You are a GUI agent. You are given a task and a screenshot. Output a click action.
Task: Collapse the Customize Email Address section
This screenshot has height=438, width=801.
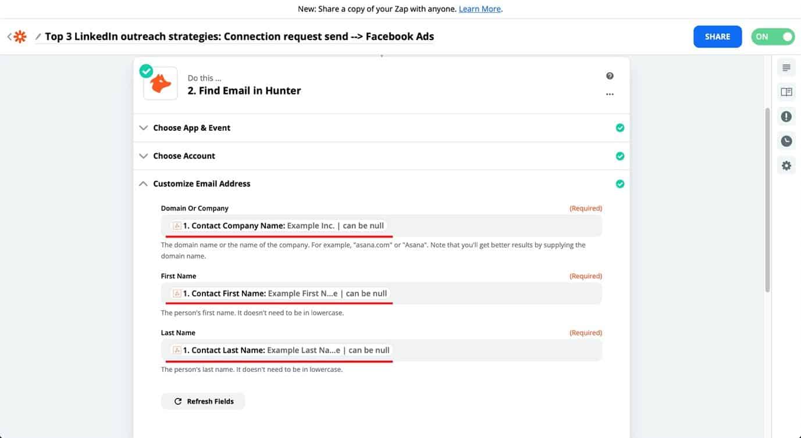pos(381,184)
